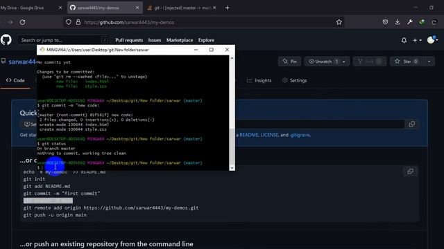Viewport: 444px width, 249px height.
Task: Expand the Star lists dropdown arrow
Action: (x=429, y=62)
